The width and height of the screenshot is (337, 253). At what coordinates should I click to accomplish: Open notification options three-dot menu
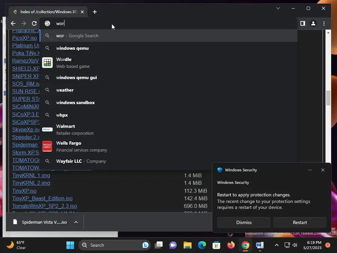click(x=310, y=170)
